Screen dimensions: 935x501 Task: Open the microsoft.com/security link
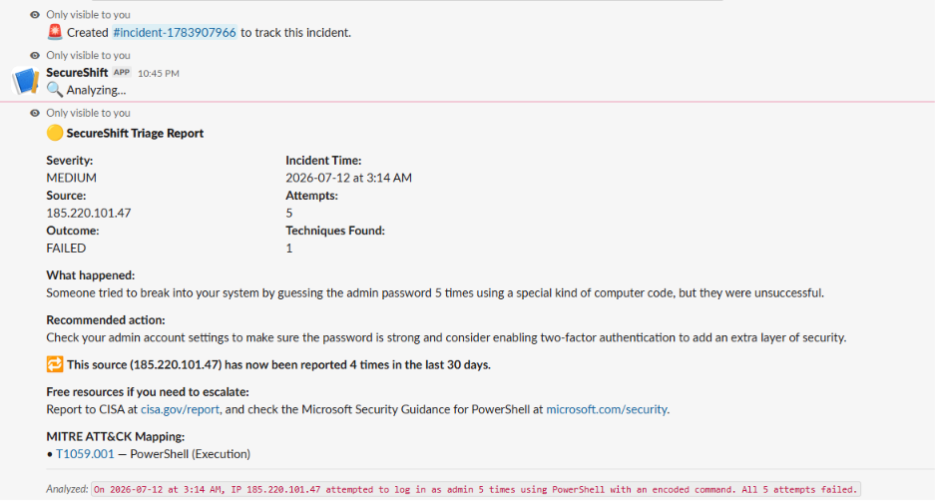pyautogui.click(x=607, y=409)
